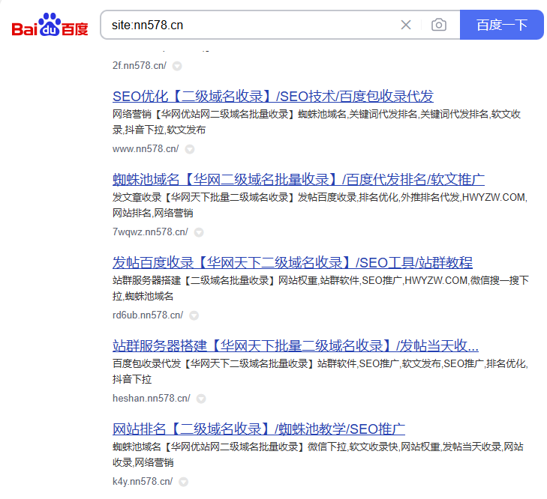
Task: Click the URL text heshan.nn578.cn/
Action: pyautogui.click(x=151, y=398)
